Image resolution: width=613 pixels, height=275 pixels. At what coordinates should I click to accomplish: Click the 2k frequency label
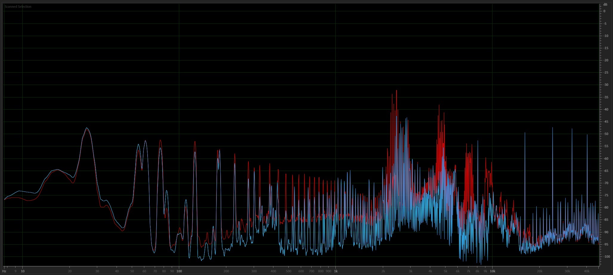coord(383,271)
